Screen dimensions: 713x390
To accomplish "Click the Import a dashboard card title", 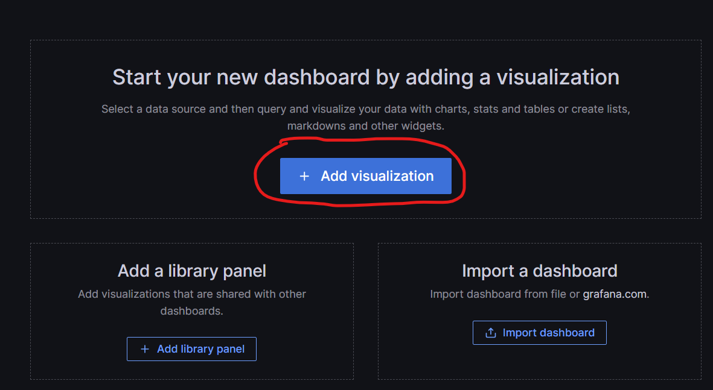I will pyautogui.click(x=540, y=271).
